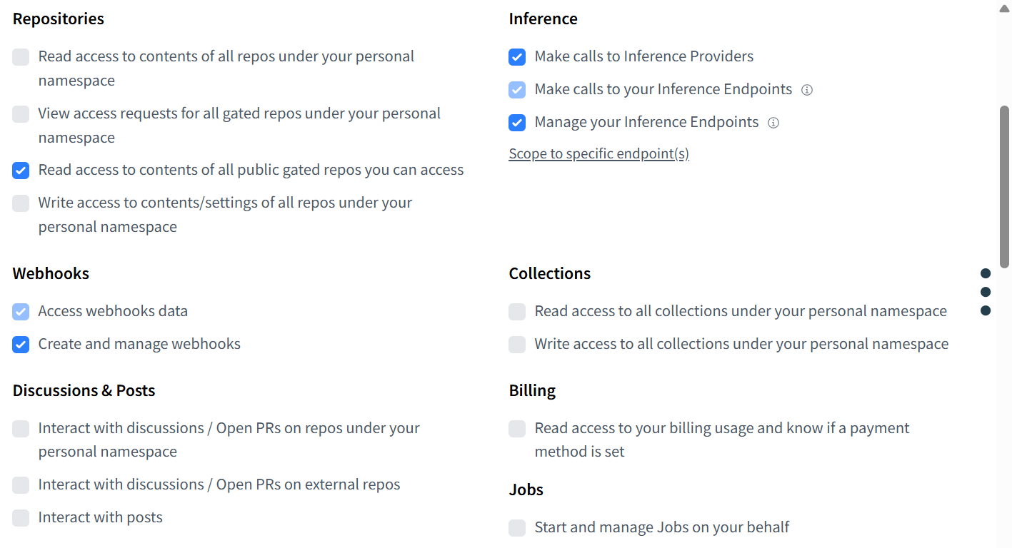Enable read access to billing usage
1012x548 pixels.
pos(517,429)
